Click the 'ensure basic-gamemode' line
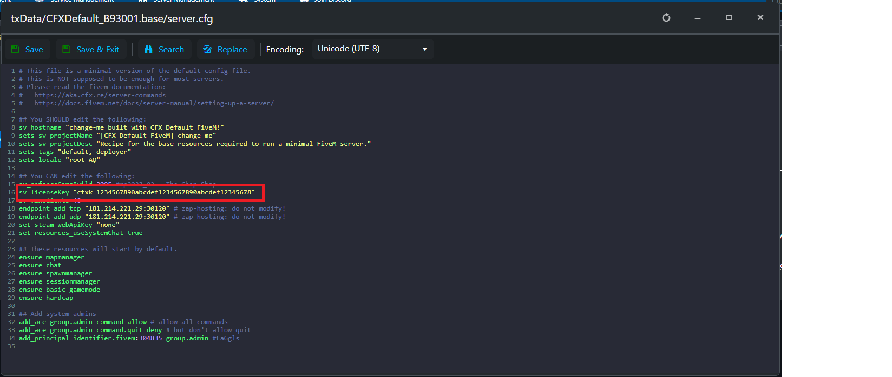 tap(60, 290)
